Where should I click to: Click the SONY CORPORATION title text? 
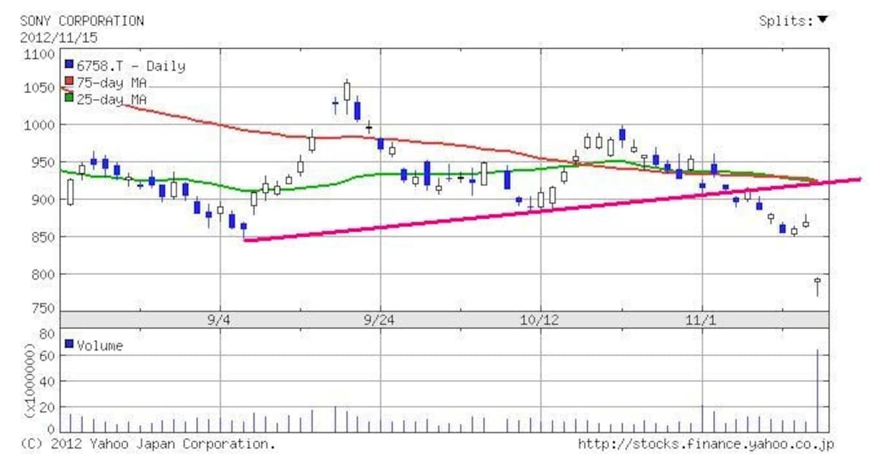tap(82, 21)
